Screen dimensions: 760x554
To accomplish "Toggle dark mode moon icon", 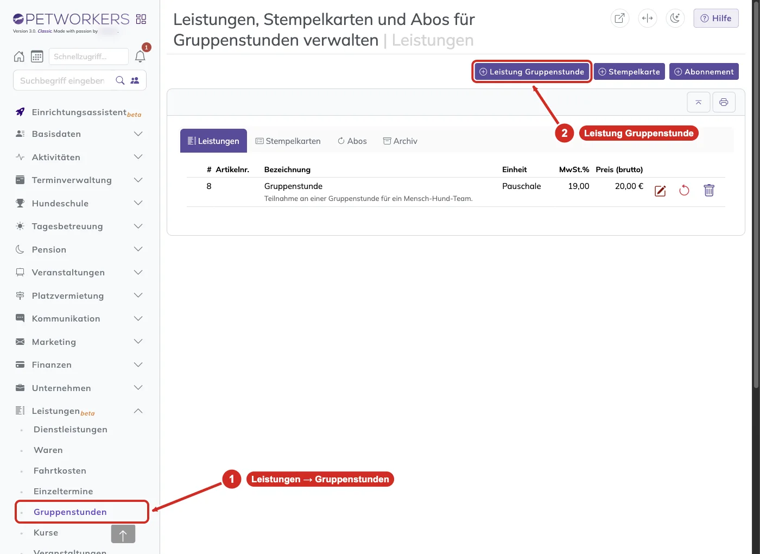I will [x=675, y=18].
